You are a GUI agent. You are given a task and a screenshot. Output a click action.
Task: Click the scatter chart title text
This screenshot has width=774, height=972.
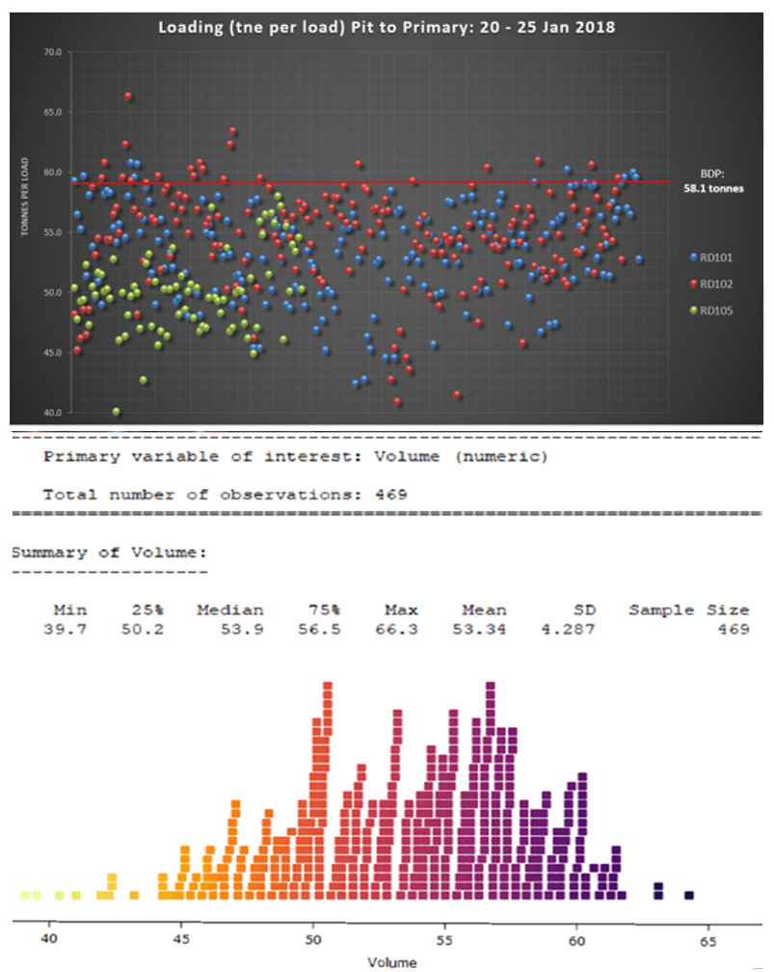386,27
